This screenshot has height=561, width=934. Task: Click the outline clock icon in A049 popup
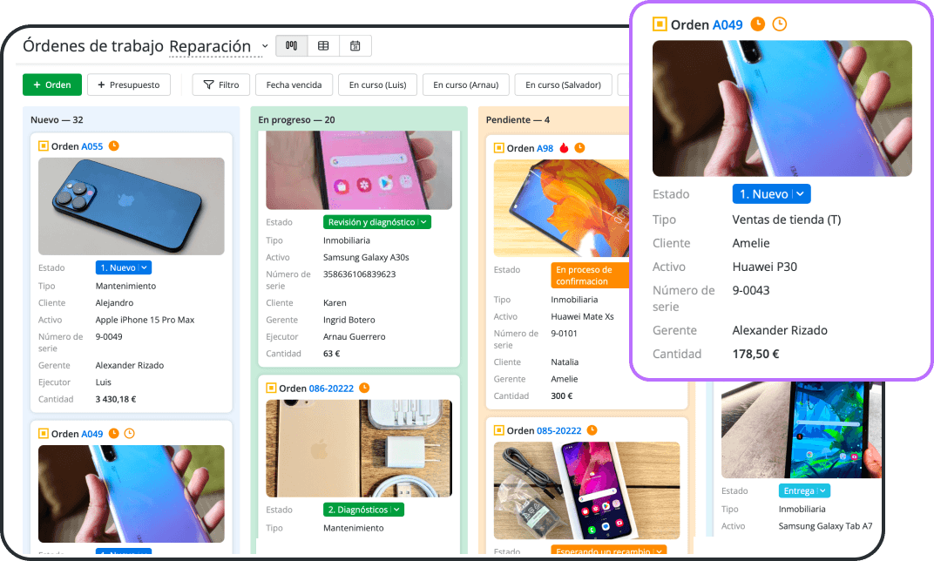779,24
